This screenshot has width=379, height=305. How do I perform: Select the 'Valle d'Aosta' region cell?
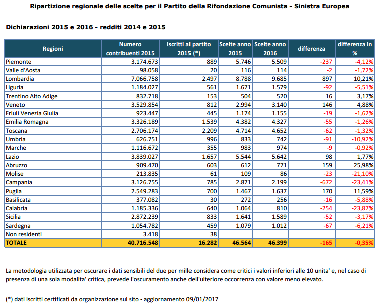53,70
